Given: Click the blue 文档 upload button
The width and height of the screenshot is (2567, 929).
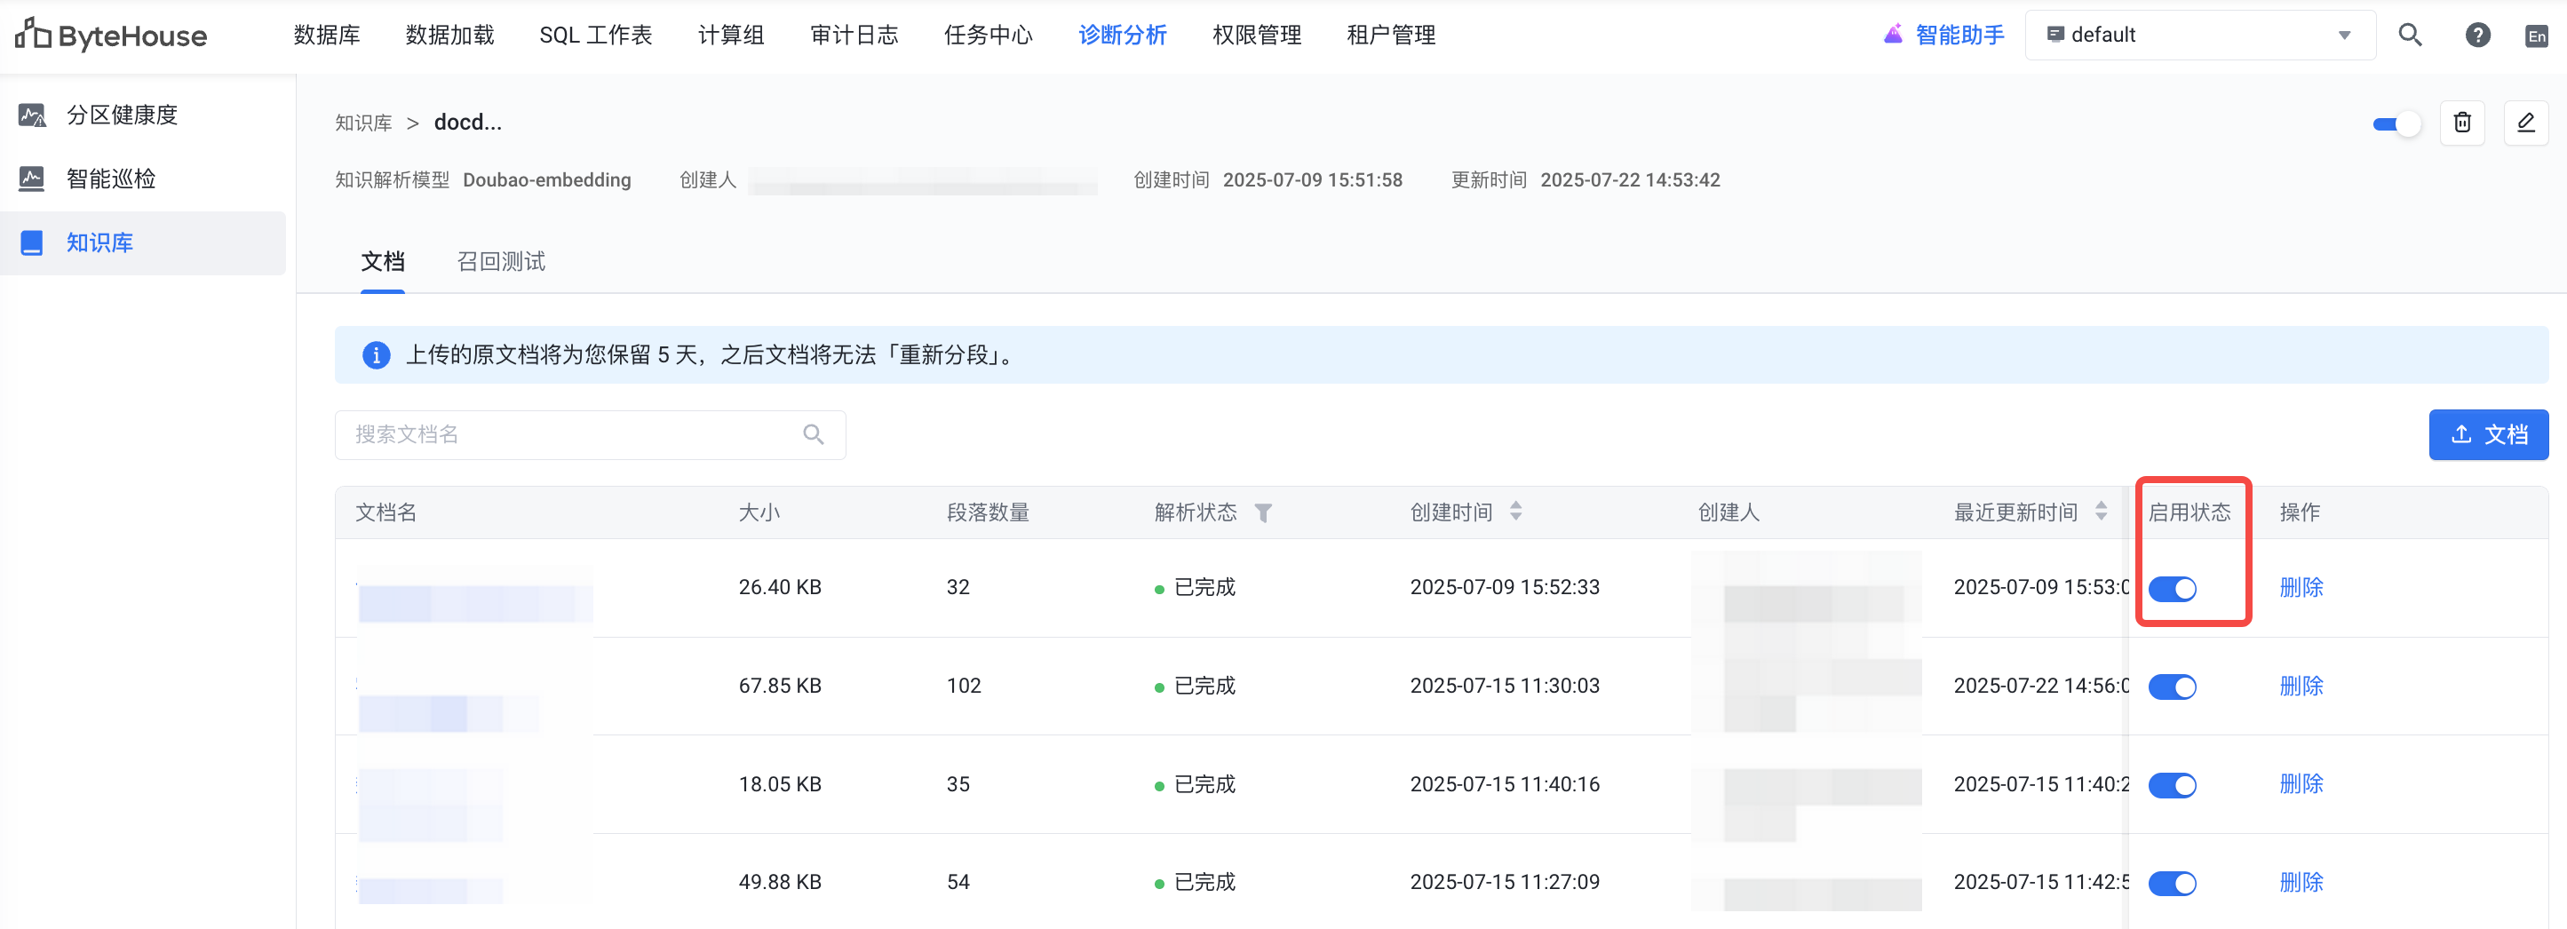Looking at the screenshot, I should [2488, 434].
